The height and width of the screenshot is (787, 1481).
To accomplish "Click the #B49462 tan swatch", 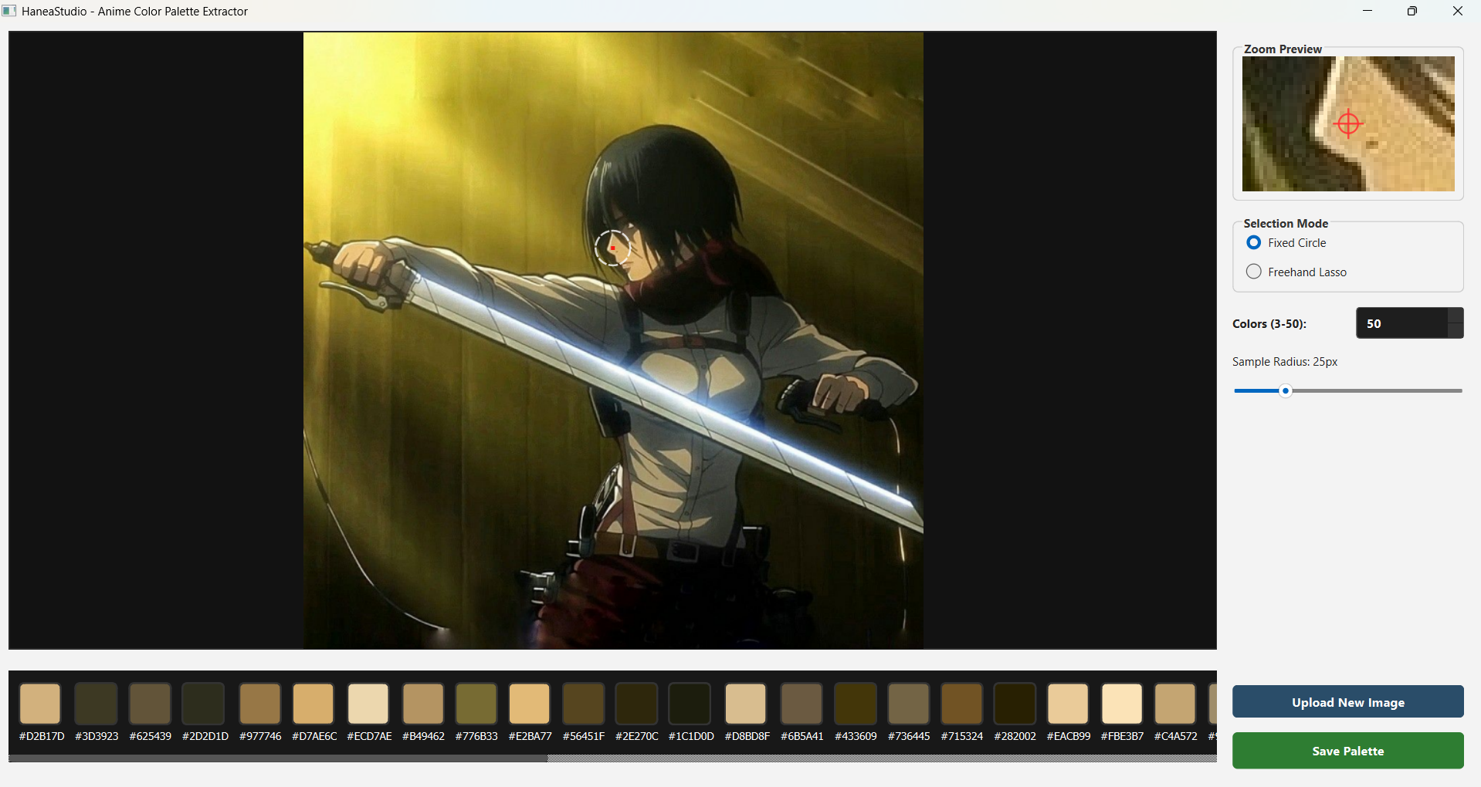I will click(x=423, y=703).
